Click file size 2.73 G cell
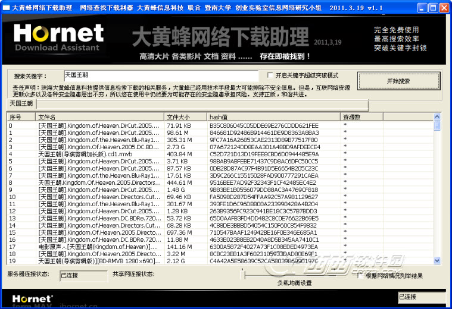 (x=176, y=147)
